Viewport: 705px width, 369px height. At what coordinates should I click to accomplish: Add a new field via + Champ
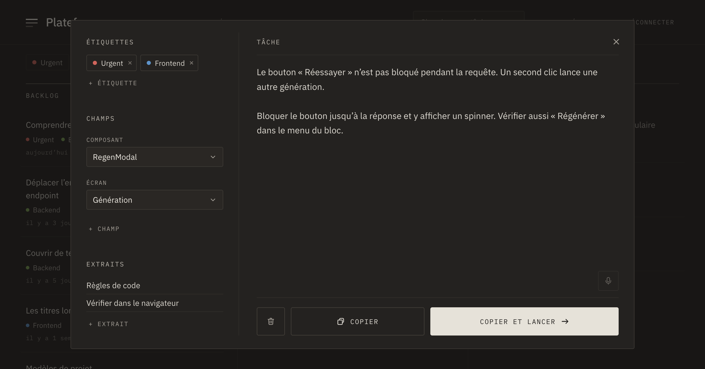coord(104,229)
